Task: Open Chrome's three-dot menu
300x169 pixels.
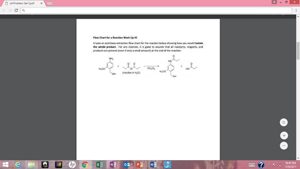Action: [x=297, y=10]
